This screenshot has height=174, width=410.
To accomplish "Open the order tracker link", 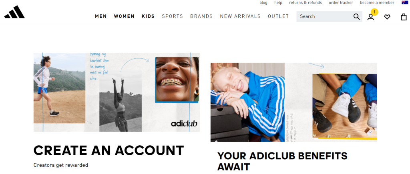I will pos(341,3).
